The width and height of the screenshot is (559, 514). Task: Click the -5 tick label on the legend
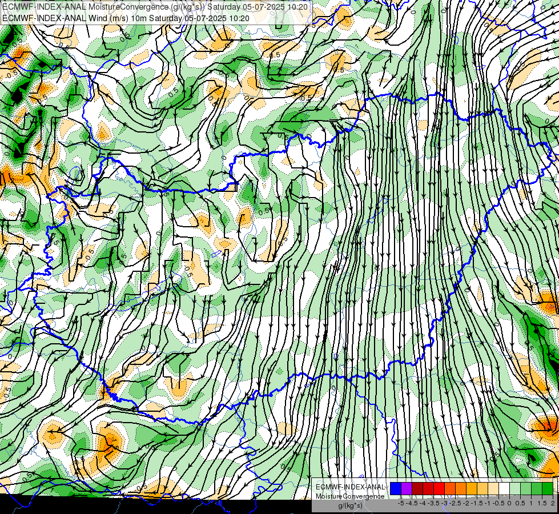point(401,503)
